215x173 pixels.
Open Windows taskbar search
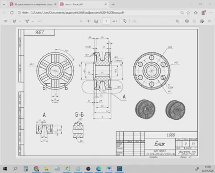[15, 169]
